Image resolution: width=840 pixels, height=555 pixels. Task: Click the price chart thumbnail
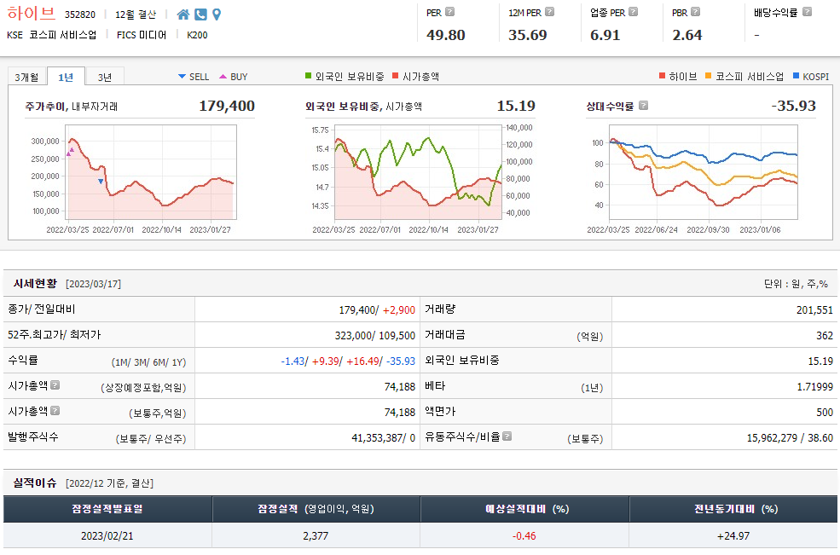151,172
